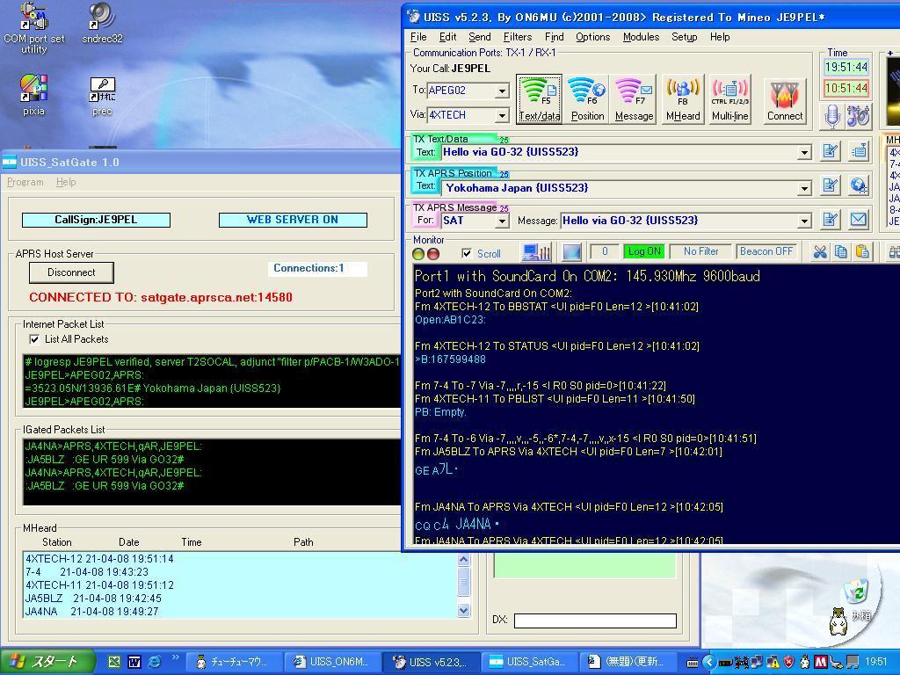The width and height of the screenshot is (900, 675).
Task: Open the Program menu in UISS_SatGate
Action: pos(25,182)
